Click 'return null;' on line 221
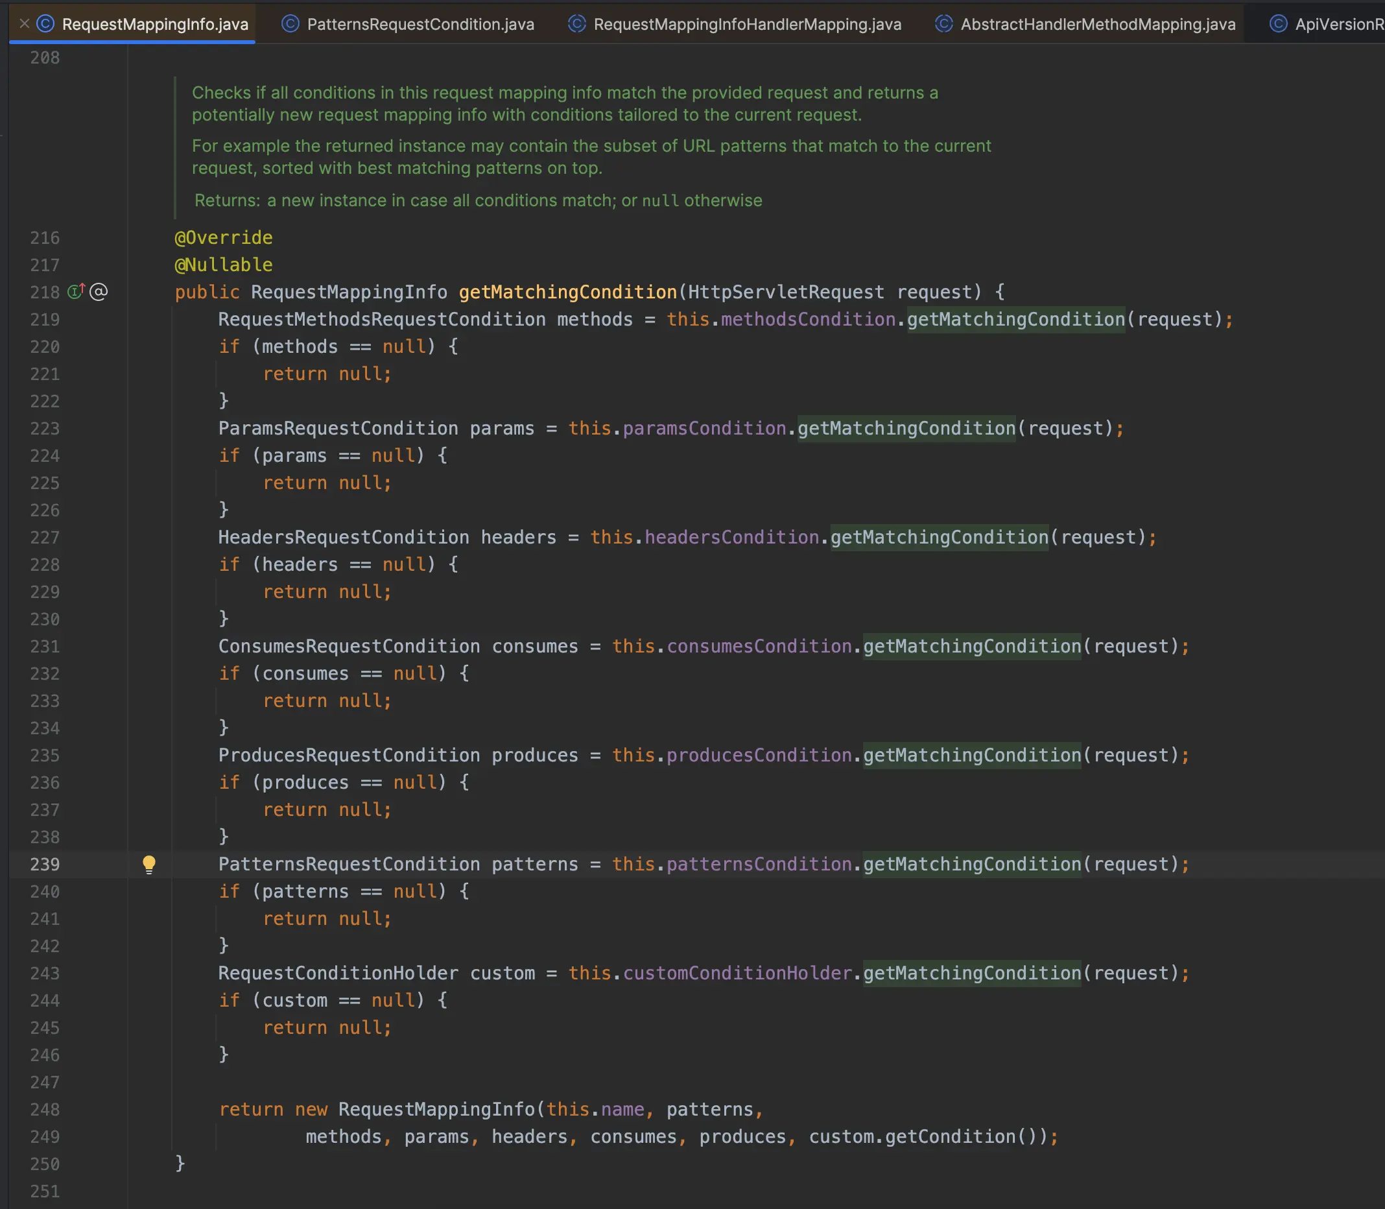The width and height of the screenshot is (1385, 1209). (x=327, y=374)
